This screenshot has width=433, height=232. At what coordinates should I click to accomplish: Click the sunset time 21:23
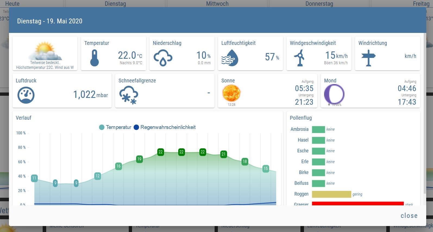coord(304,102)
